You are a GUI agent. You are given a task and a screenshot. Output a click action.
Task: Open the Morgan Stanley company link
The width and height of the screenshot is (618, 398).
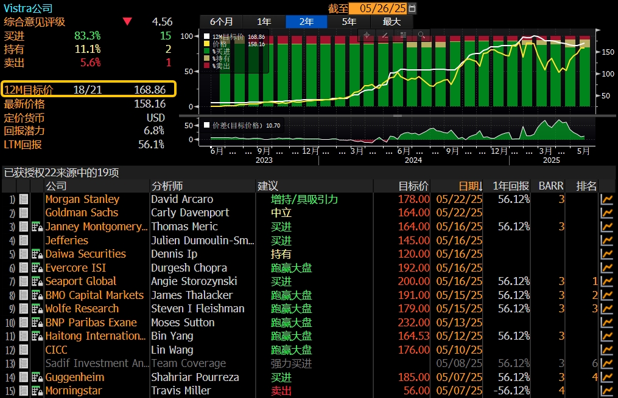82,199
